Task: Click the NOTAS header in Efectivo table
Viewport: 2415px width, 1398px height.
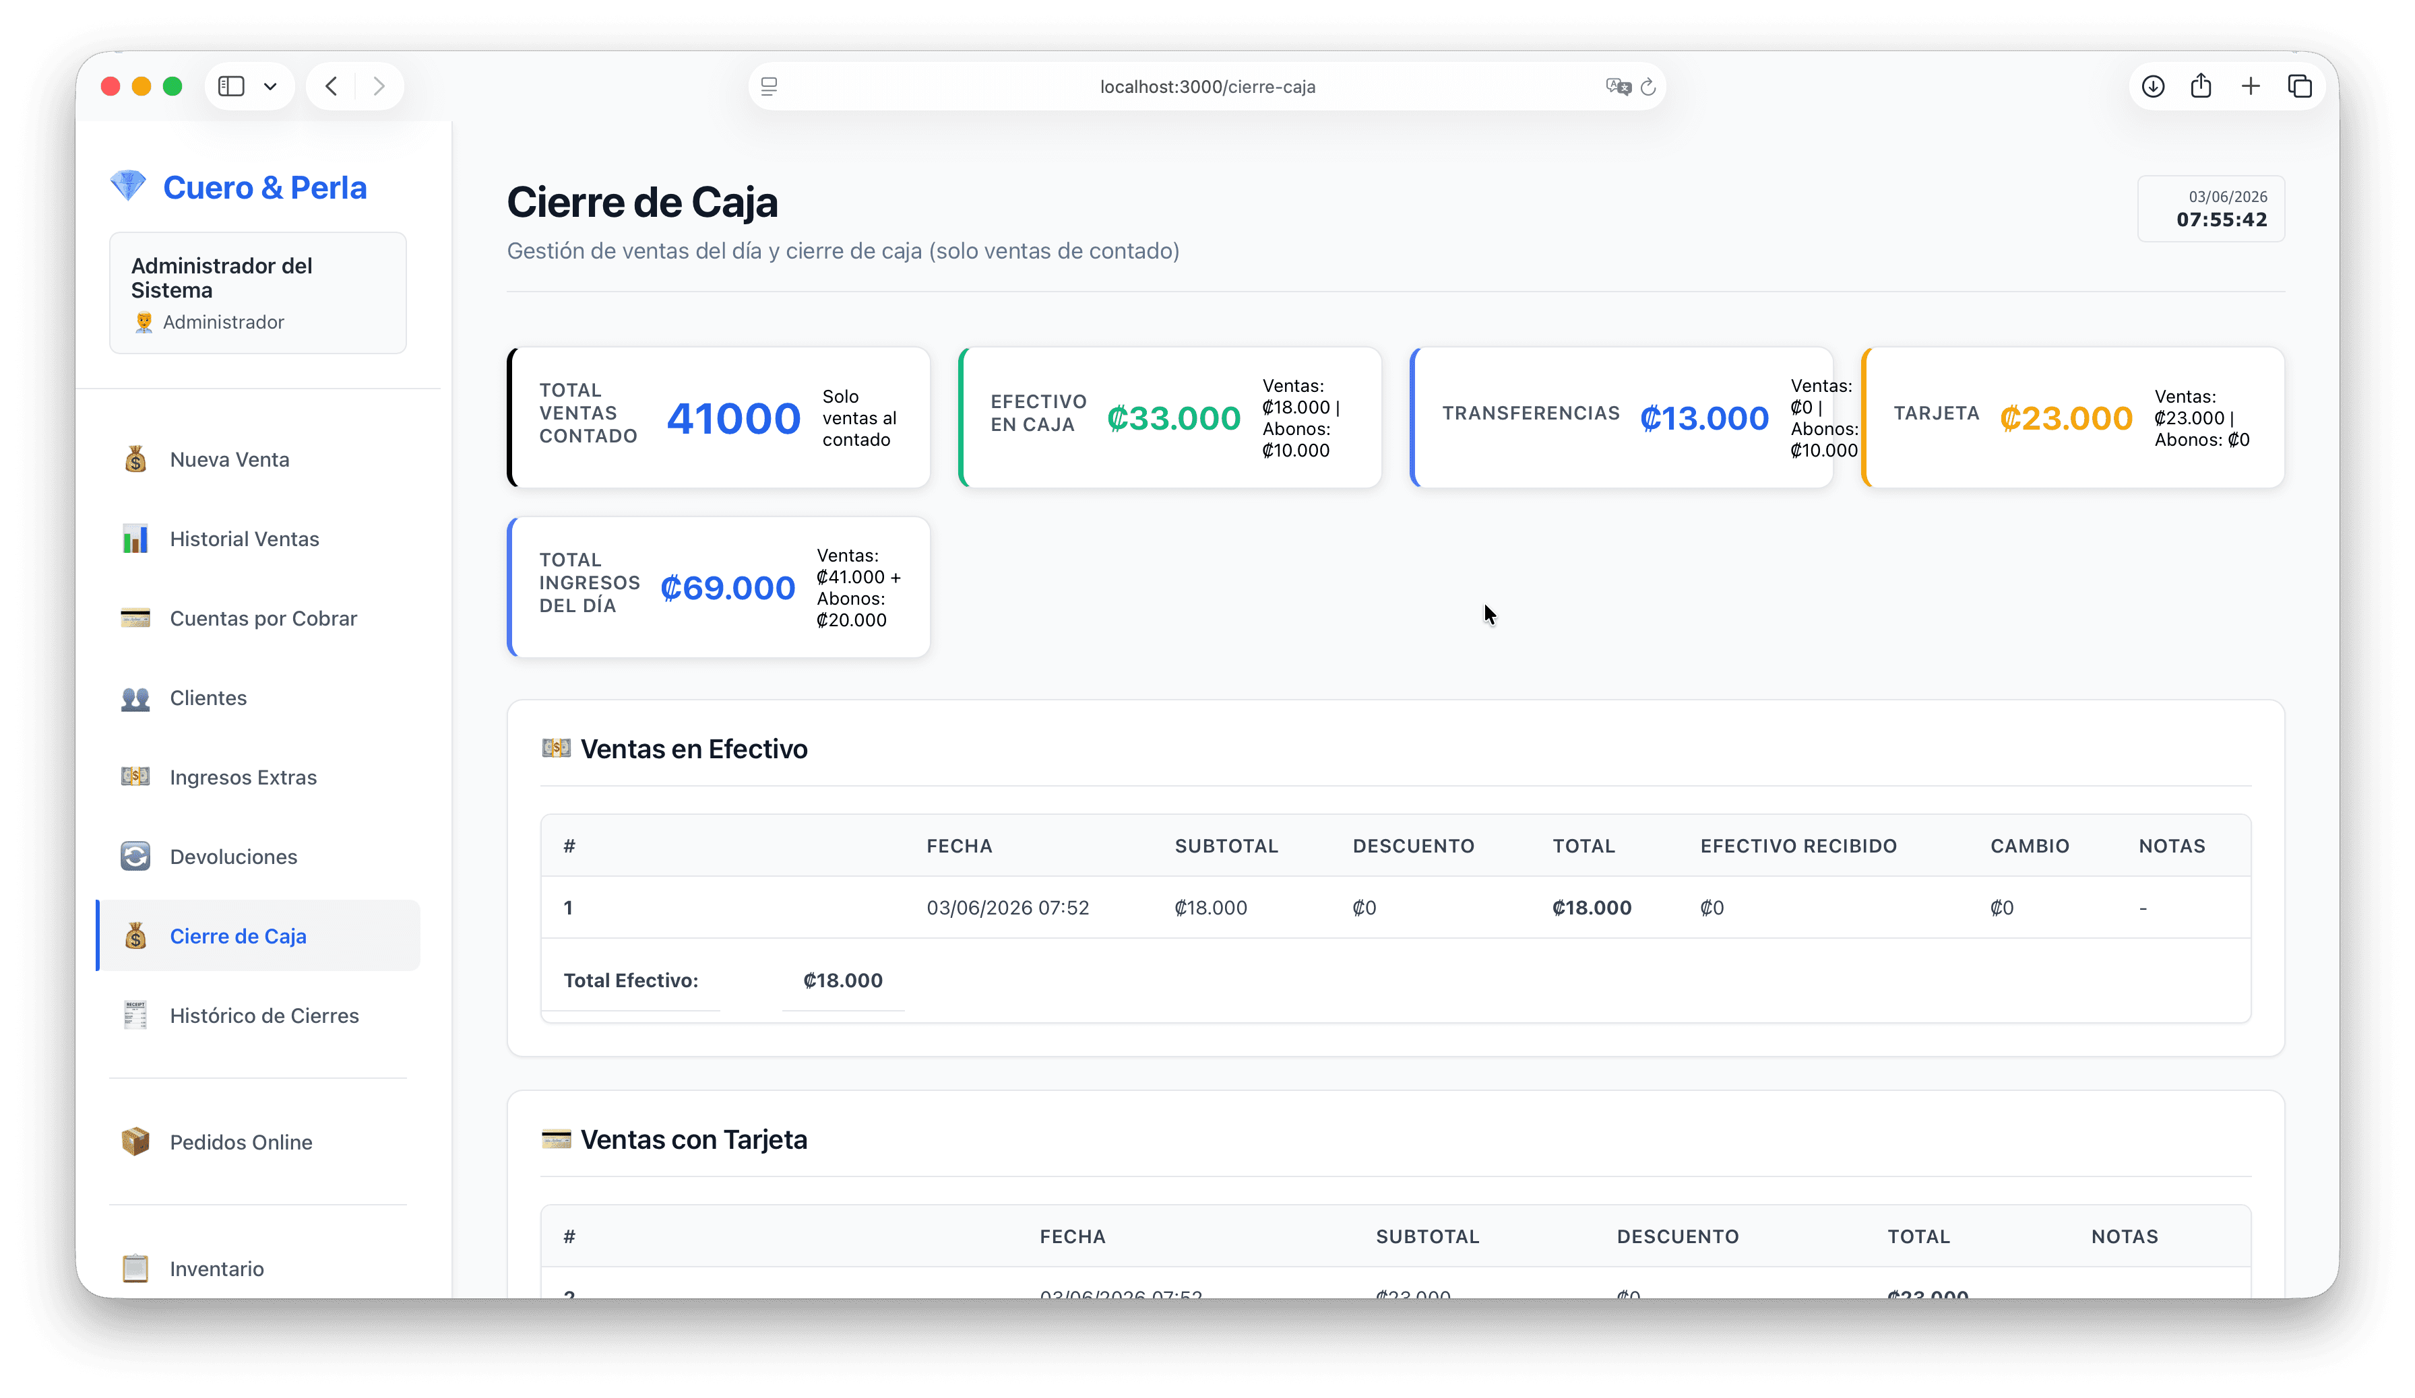Action: coord(2172,846)
